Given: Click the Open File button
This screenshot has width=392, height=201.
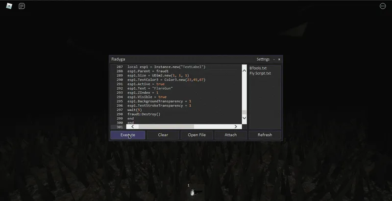Looking at the screenshot, I should coord(196,135).
